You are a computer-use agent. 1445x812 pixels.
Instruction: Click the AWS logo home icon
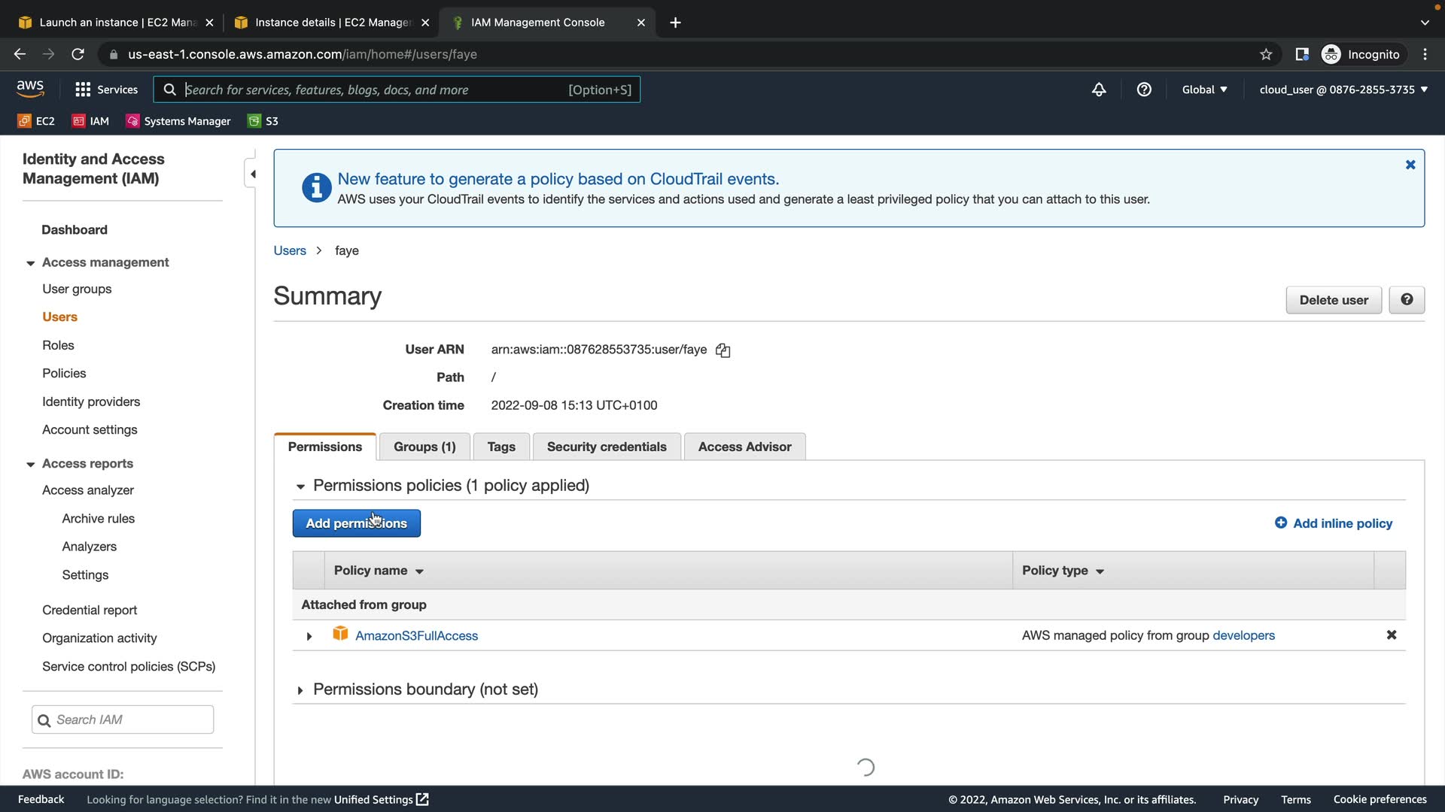pos(30,89)
